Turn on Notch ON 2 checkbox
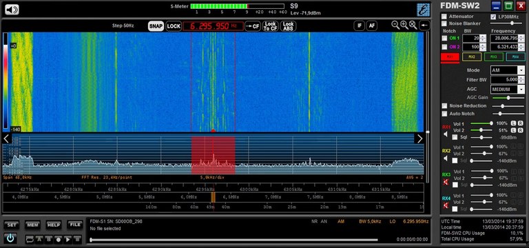The height and width of the screenshot is (248, 529). [444, 47]
